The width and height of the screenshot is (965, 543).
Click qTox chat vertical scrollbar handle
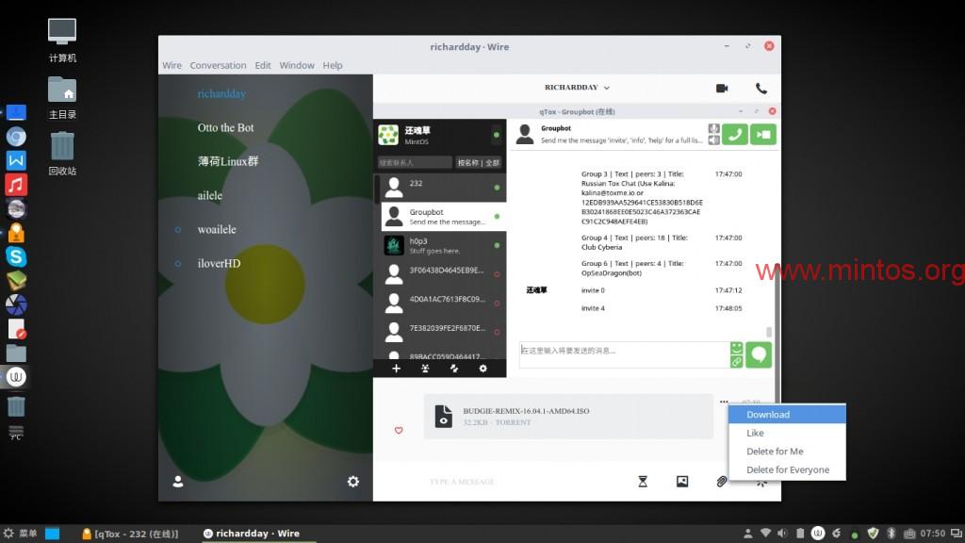[769, 332]
